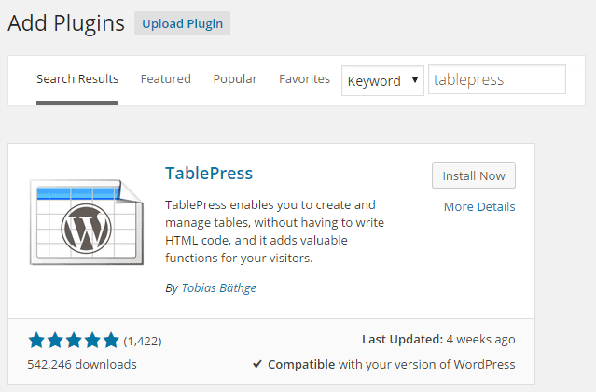596x392 pixels.
Task: Click the Upload Plugin button
Action: [182, 23]
